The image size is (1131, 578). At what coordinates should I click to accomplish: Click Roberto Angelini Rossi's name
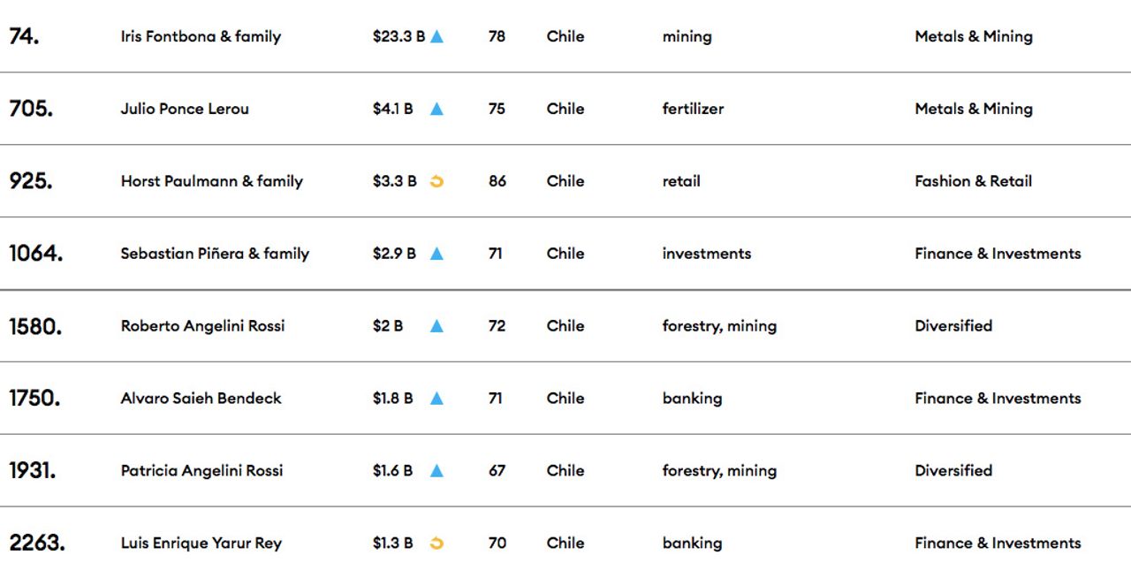tap(202, 327)
